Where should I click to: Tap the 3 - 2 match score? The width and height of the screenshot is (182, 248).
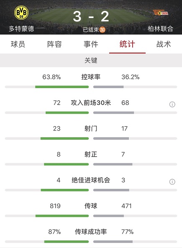[x=91, y=17]
